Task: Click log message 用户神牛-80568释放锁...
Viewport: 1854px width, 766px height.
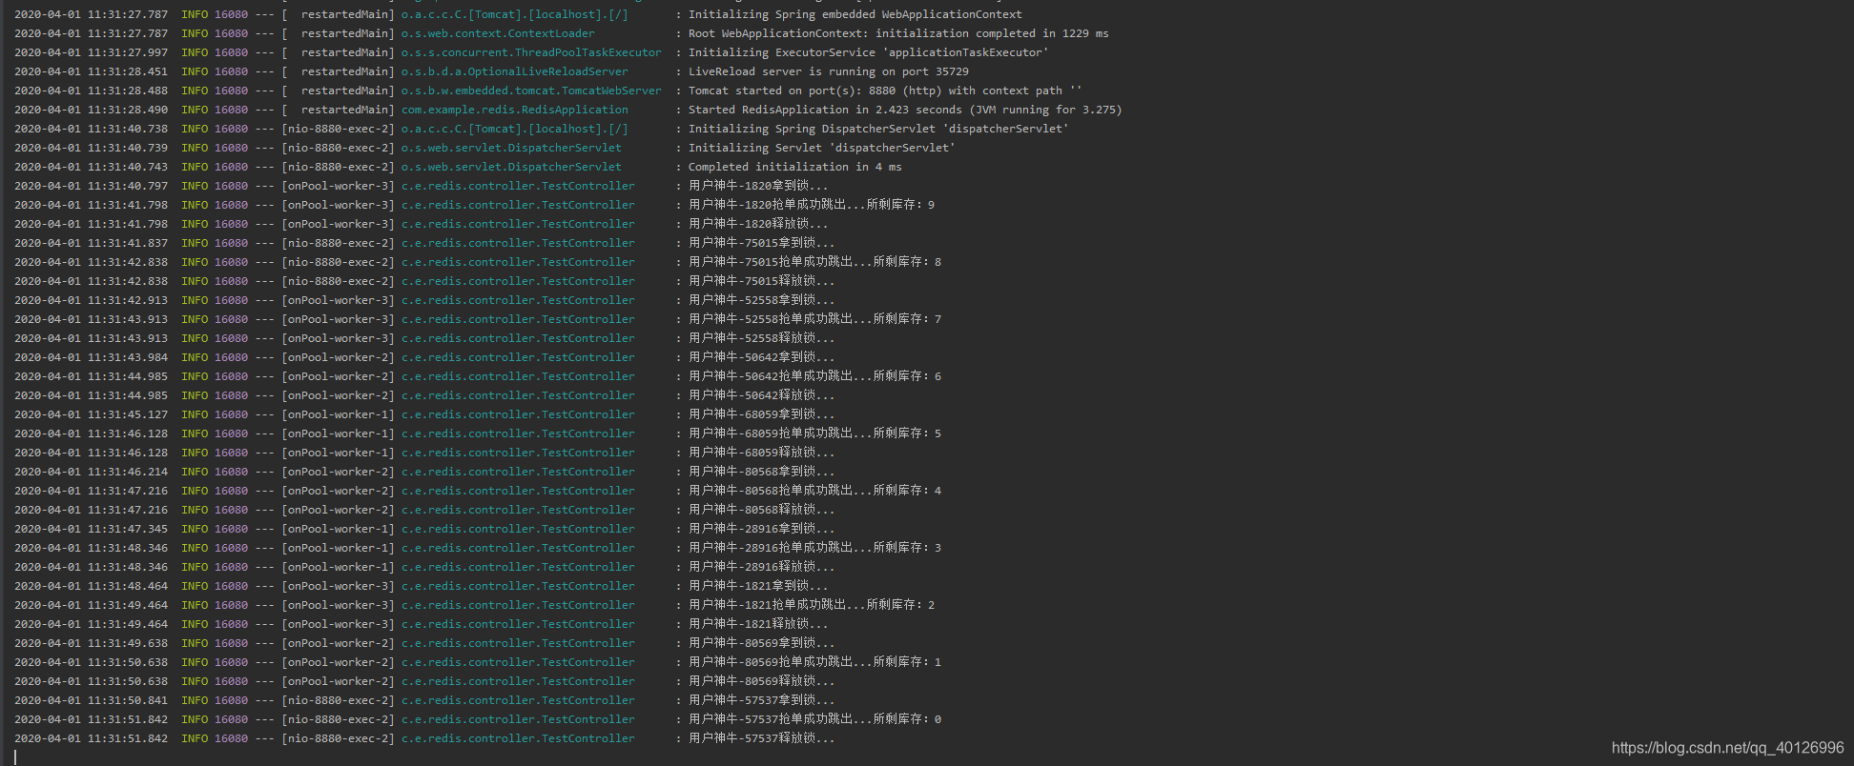Action: [762, 510]
